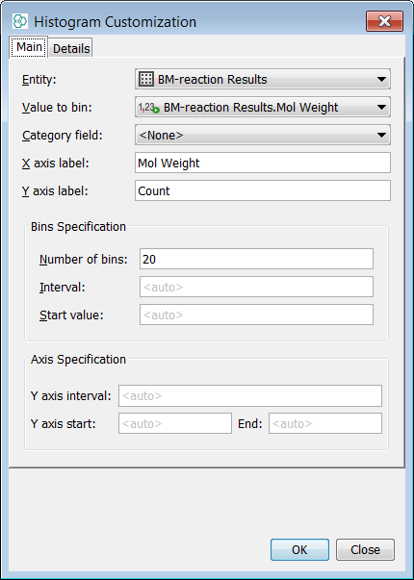Click the Start value input field
The image size is (414, 580).
[256, 315]
